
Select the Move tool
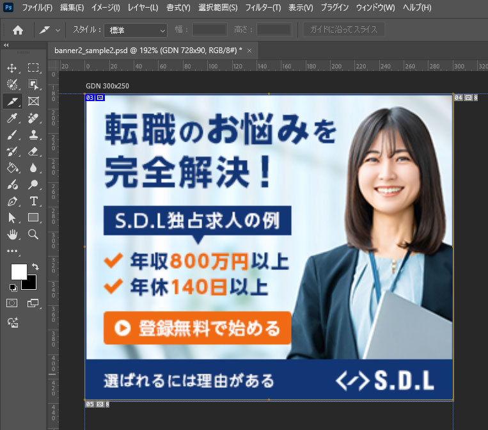pos(12,68)
